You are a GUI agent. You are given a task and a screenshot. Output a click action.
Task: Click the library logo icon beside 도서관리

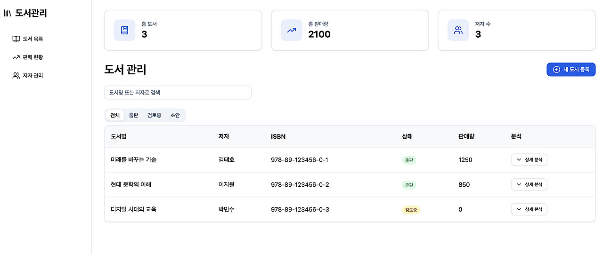click(8, 13)
